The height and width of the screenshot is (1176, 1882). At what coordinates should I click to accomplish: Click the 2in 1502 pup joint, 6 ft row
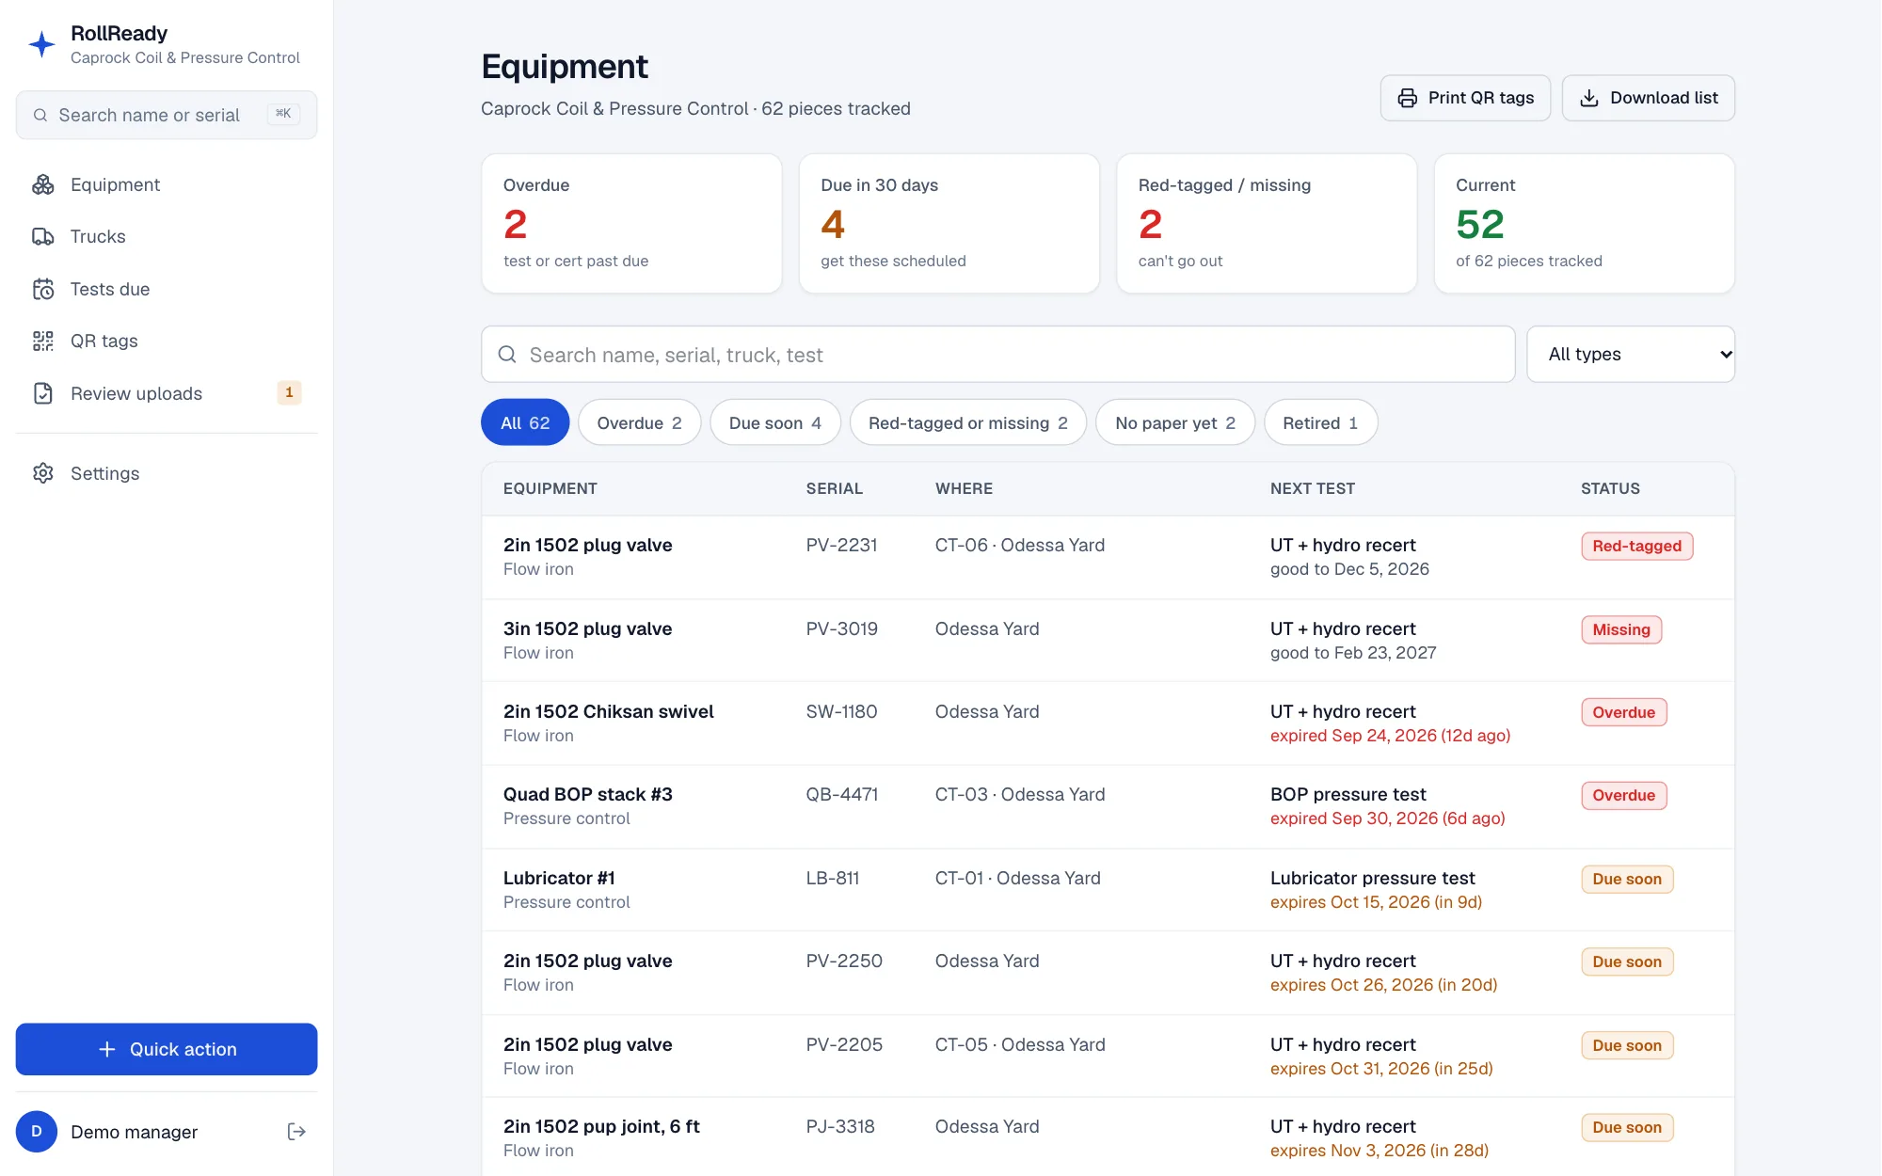click(1108, 1137)
